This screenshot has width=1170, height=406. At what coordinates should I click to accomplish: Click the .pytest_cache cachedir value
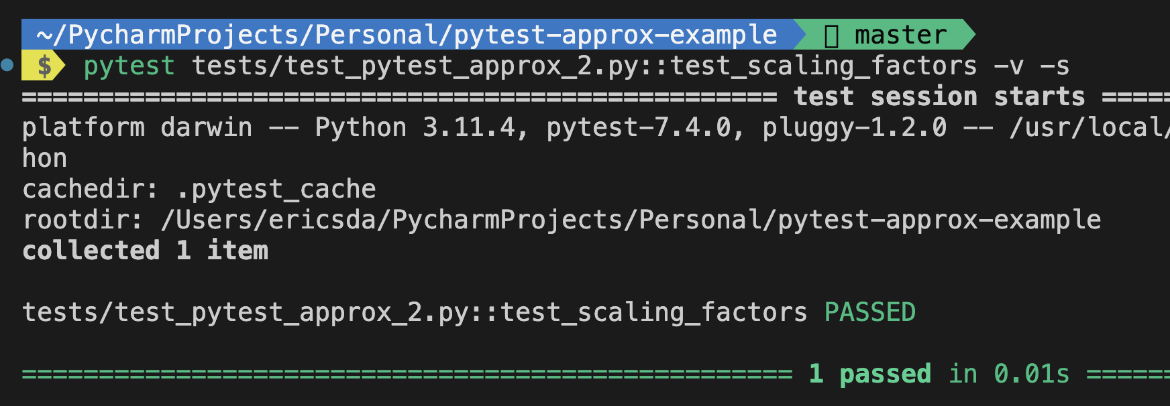click(276, 190)
